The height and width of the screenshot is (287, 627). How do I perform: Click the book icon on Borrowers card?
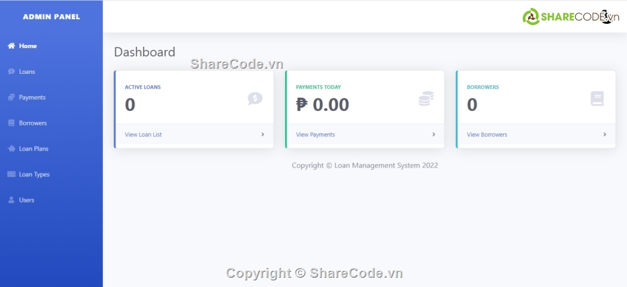(x=597, y=99)
